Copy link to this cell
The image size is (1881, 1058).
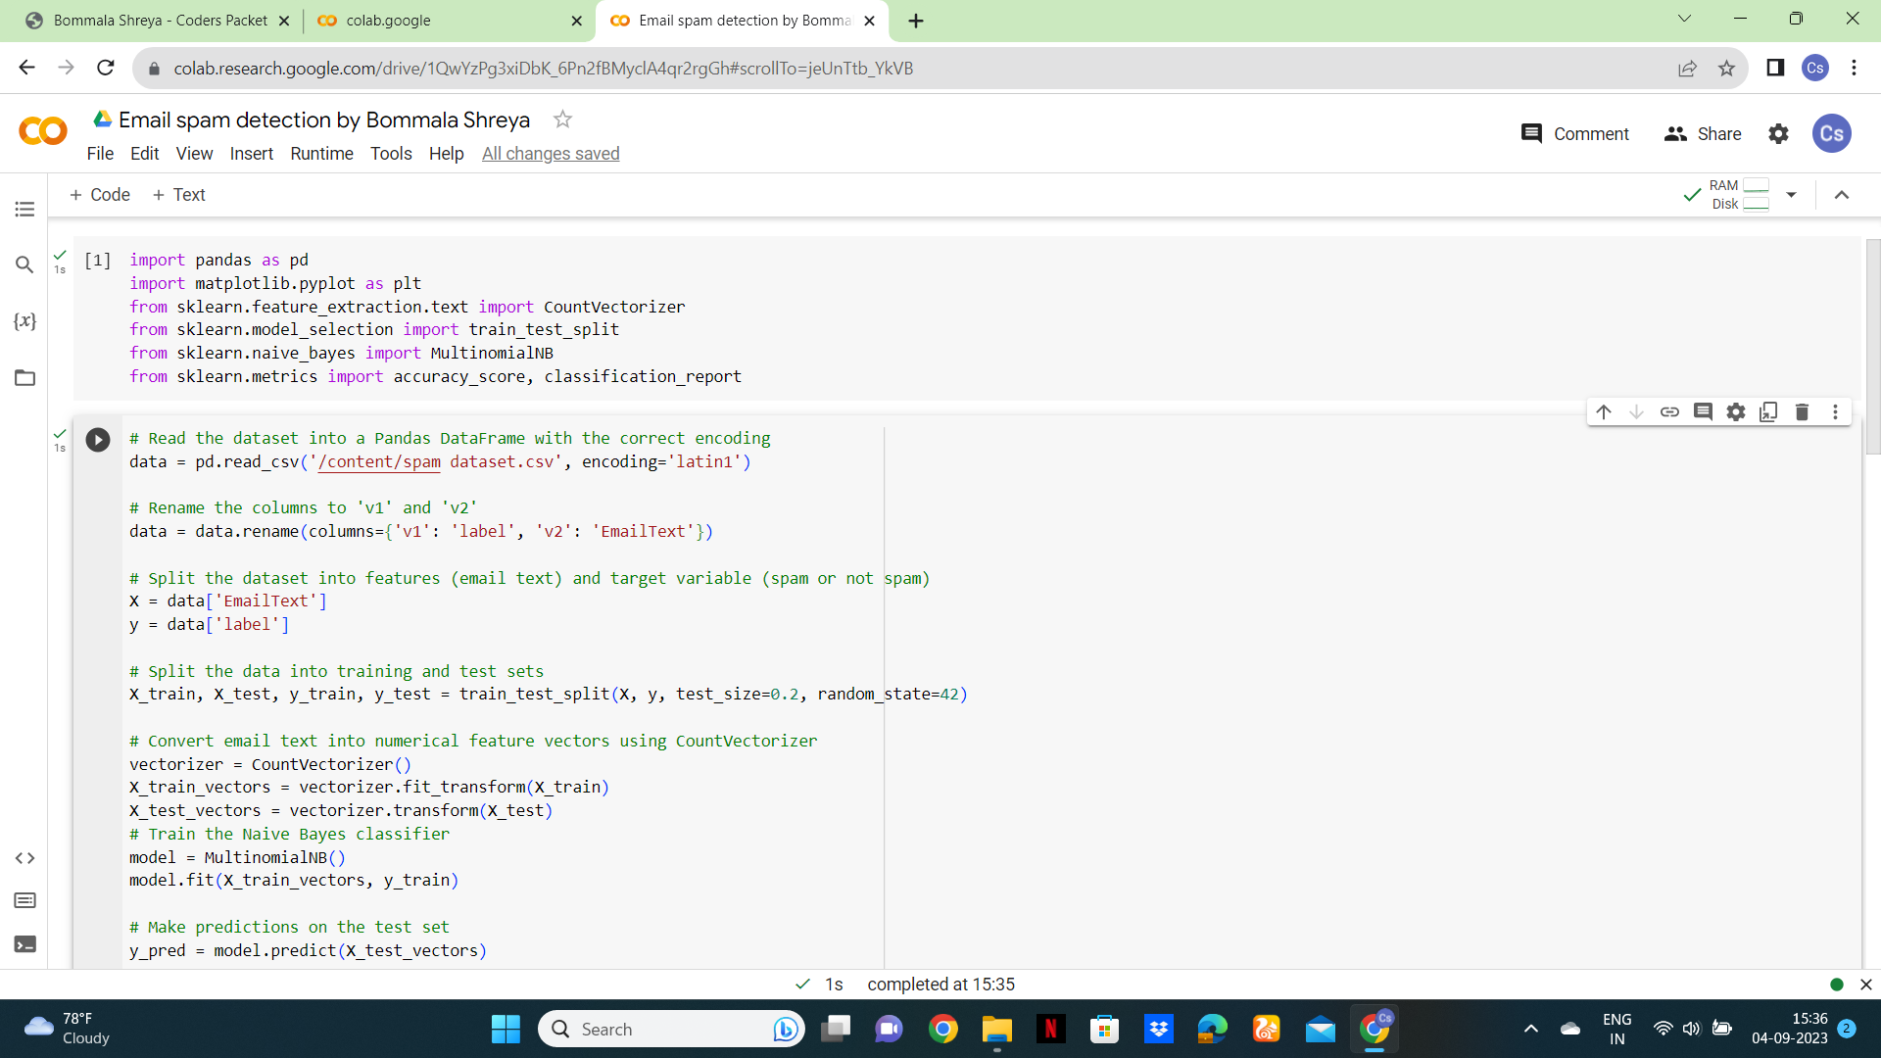1669,411
